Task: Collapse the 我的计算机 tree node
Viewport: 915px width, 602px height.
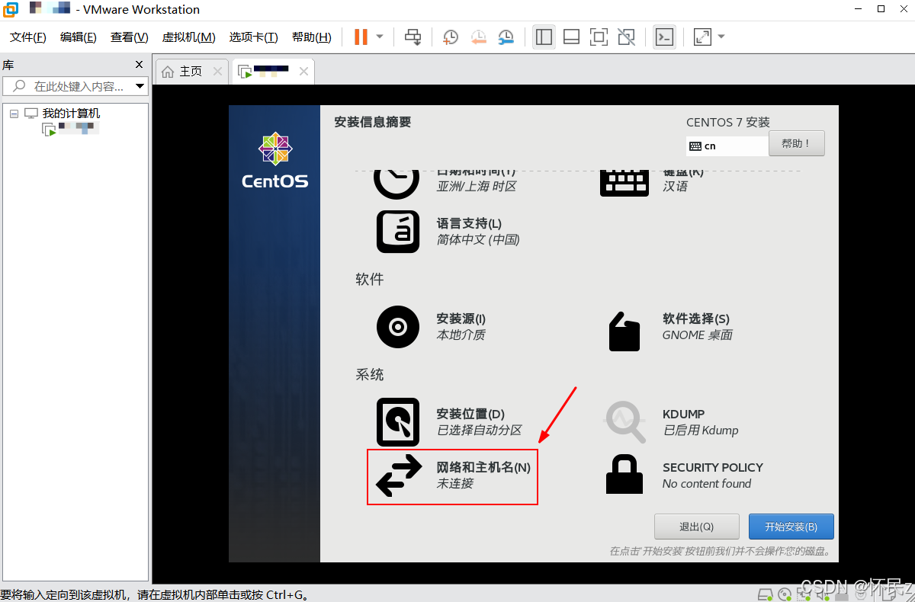Action: (14, 114)
